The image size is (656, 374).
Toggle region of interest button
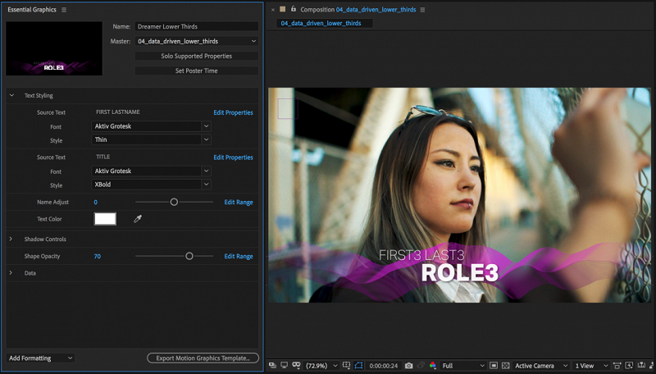[493, 365]
